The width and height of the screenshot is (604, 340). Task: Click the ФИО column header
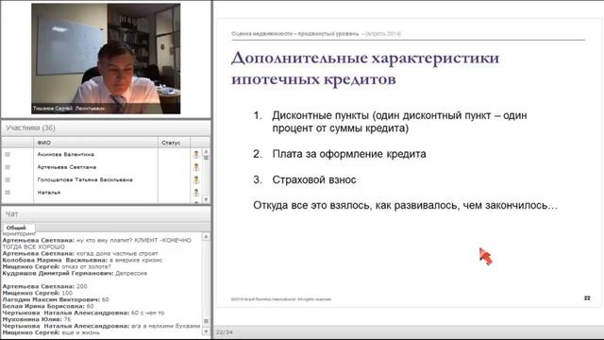tap(95, 143)
